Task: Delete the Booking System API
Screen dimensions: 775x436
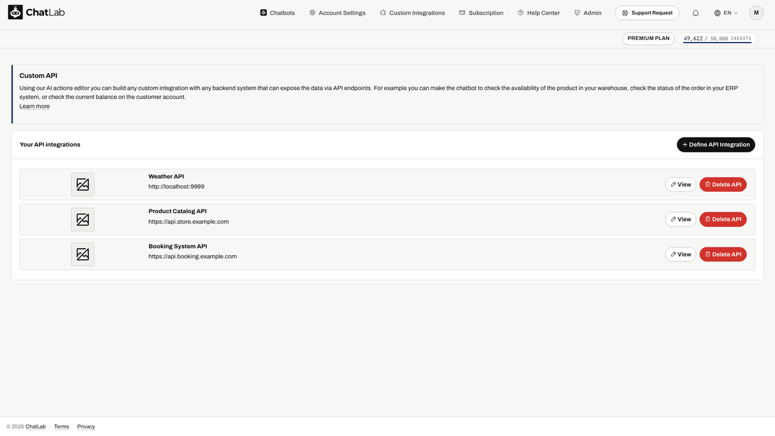Action: tap(723, 254)
